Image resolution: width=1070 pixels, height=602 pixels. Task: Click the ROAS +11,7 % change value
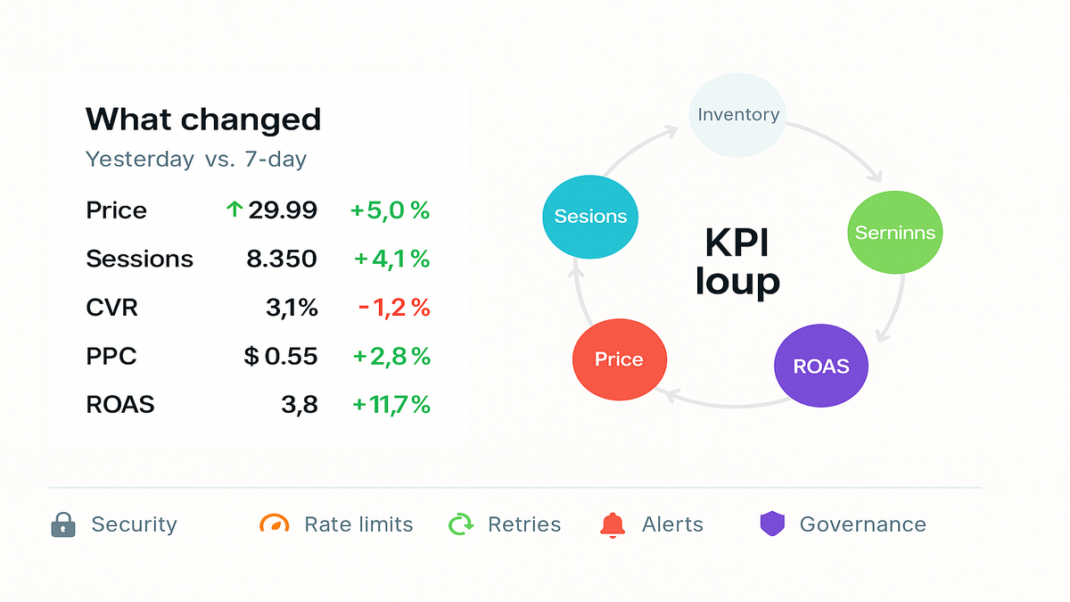pyautogui.click(x=391, y=405)
